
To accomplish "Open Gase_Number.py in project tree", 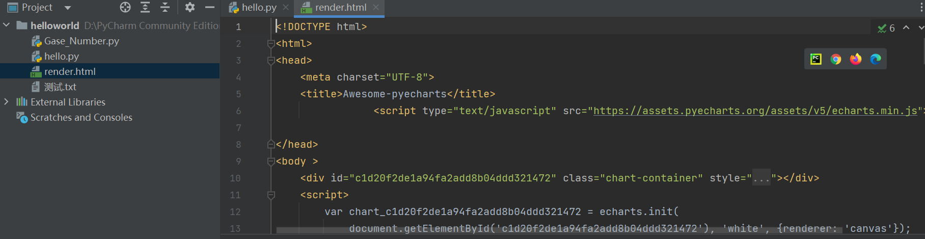I will (x=81, y=41).
